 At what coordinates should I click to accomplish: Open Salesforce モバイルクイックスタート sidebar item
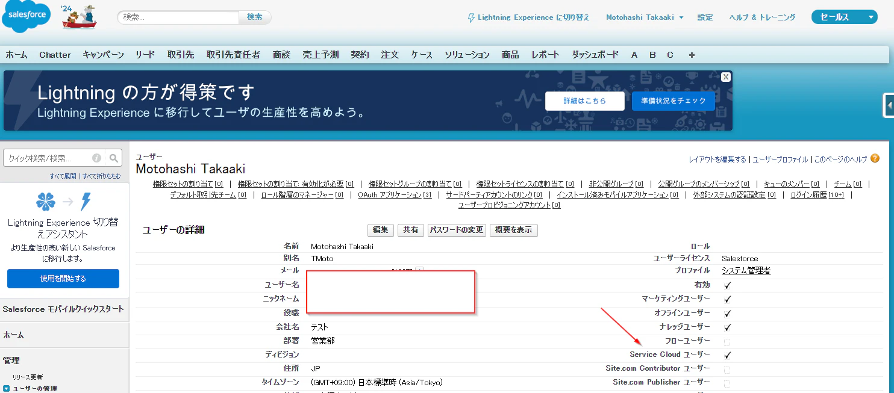coord(63,309)
